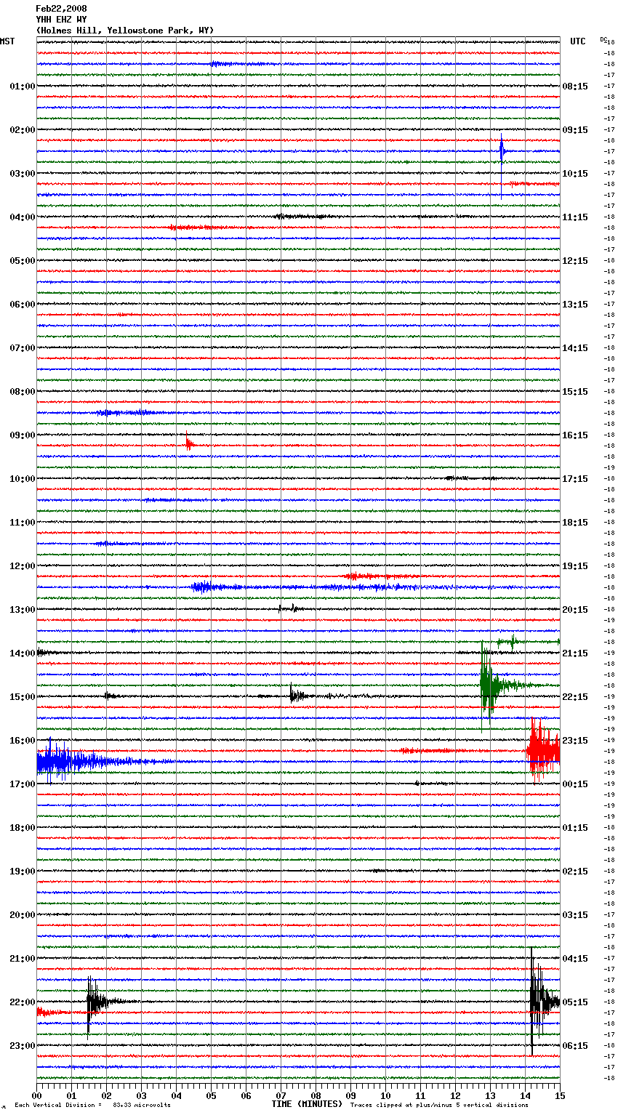Screen dimensions: 618x1115
Task: Click the 11:15 UTC time label
Action: point(575,217)
